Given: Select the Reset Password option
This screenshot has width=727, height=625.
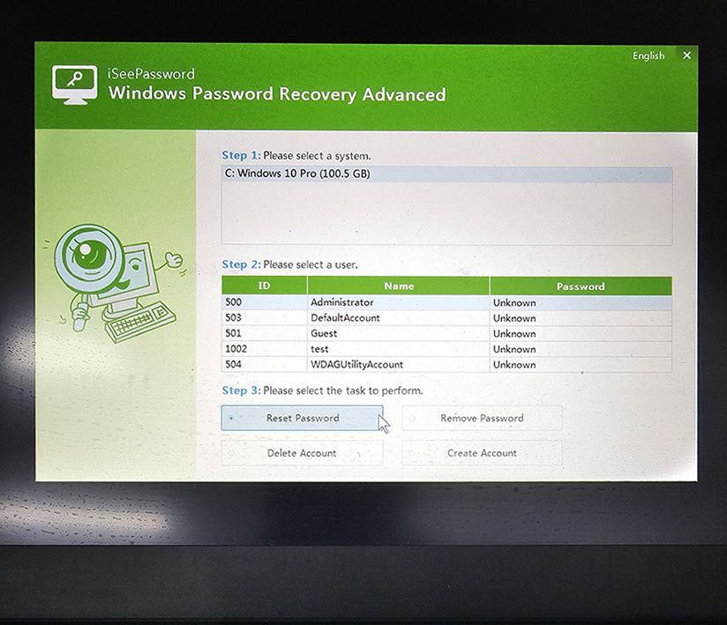Looking at the screenshot, I should point(302,418).
